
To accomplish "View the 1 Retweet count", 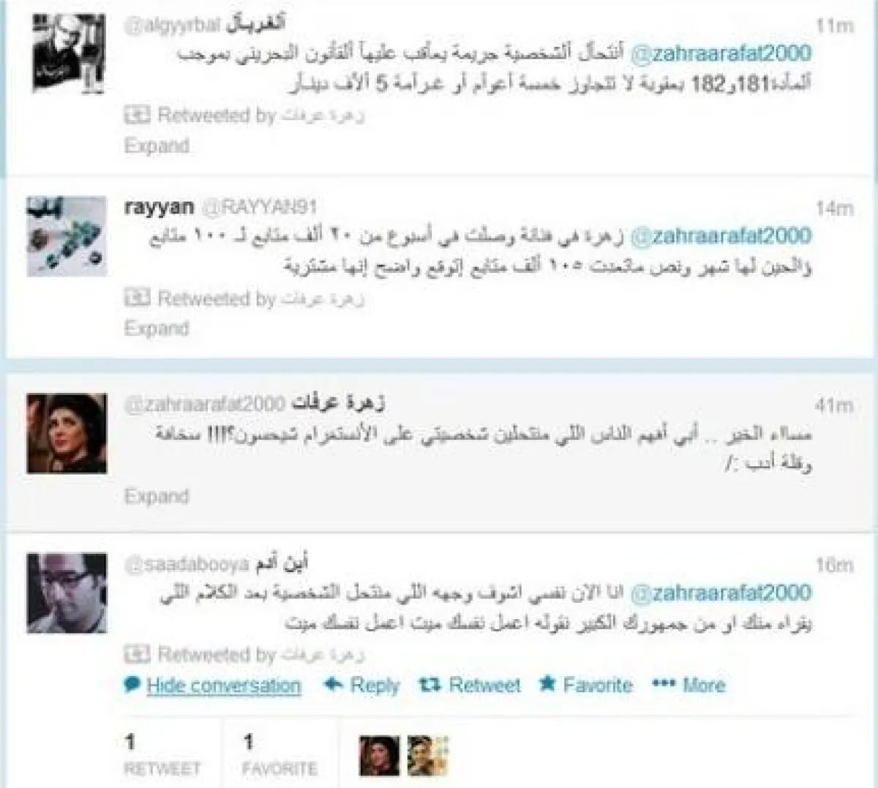I will (162, 754).
